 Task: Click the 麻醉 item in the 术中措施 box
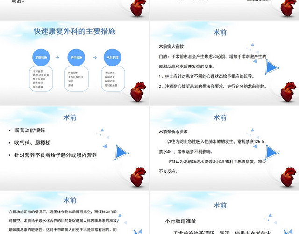click(x=71, y=85)
